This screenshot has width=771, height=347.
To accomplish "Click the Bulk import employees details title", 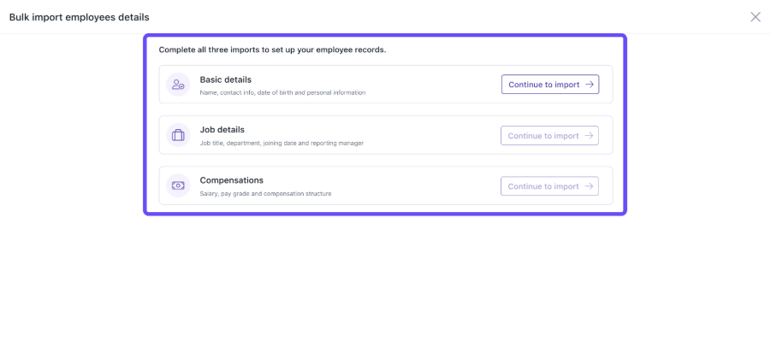I will coord(80,17).
